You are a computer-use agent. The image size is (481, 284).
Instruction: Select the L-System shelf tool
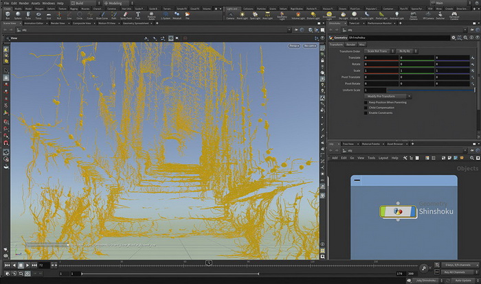click(x=166, y=15)
